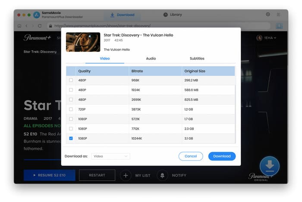Select the 1080P 5721K checkbox

click(71, 119)
